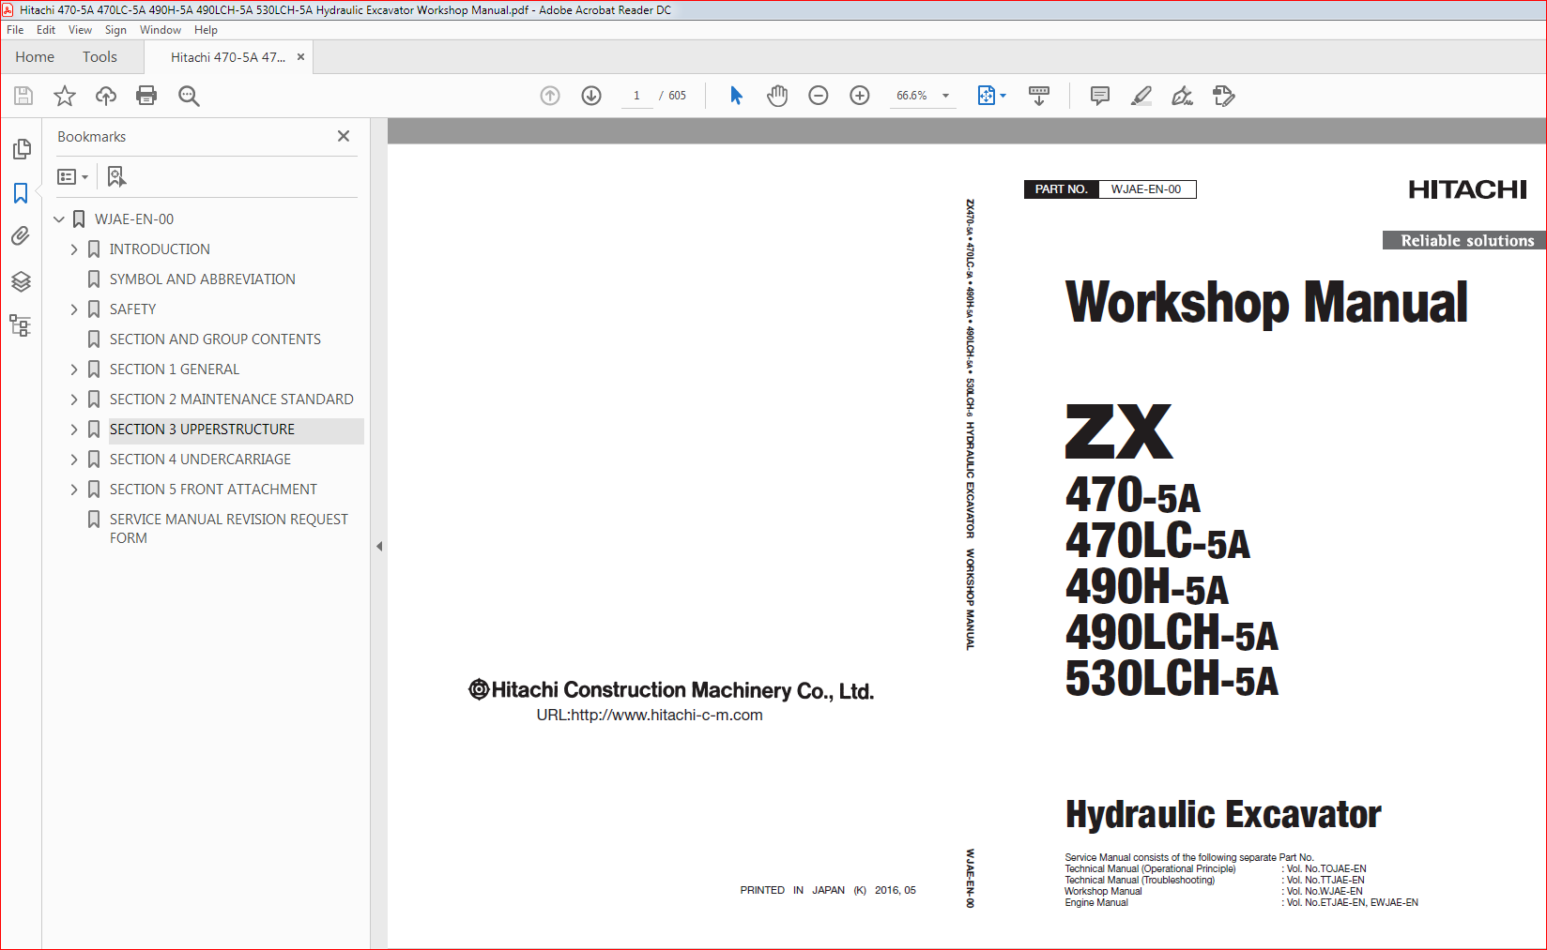Screen dimensions: 1547x950
Task: Go to previous page arrow
Action: coord(550,96)
